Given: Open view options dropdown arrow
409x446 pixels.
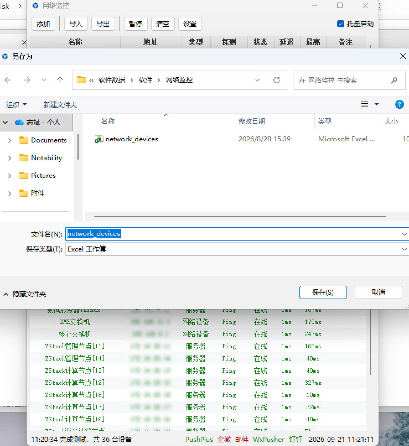Looking at the screenshot, I should (x=377, y=104).
